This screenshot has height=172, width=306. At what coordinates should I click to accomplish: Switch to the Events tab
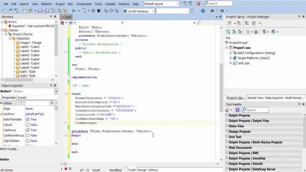(22, 97)
